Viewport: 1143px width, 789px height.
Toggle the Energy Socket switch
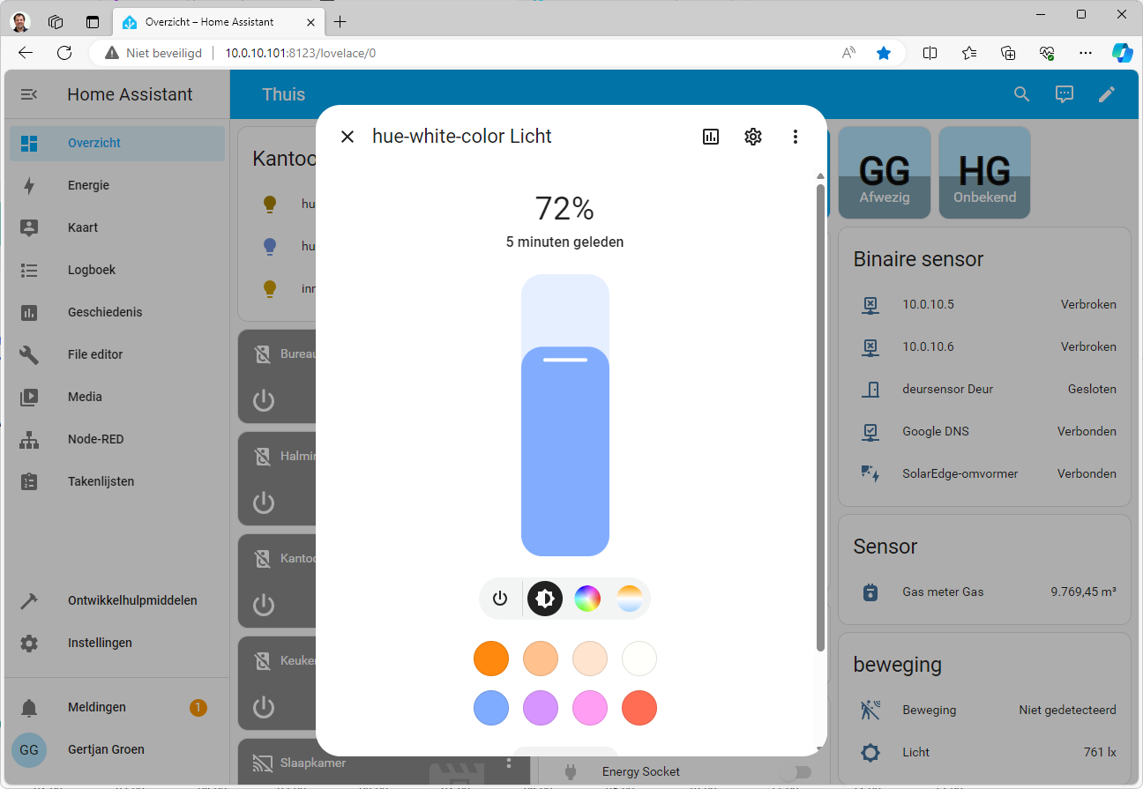point(795,772)
